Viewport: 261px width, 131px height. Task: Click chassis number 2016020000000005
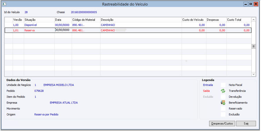[x=84, y=12]
